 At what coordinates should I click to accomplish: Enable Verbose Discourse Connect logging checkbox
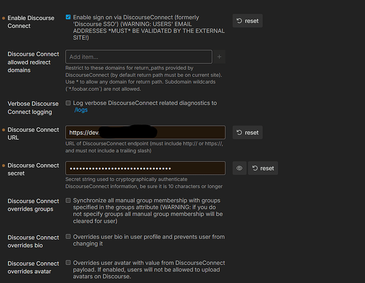68,103
